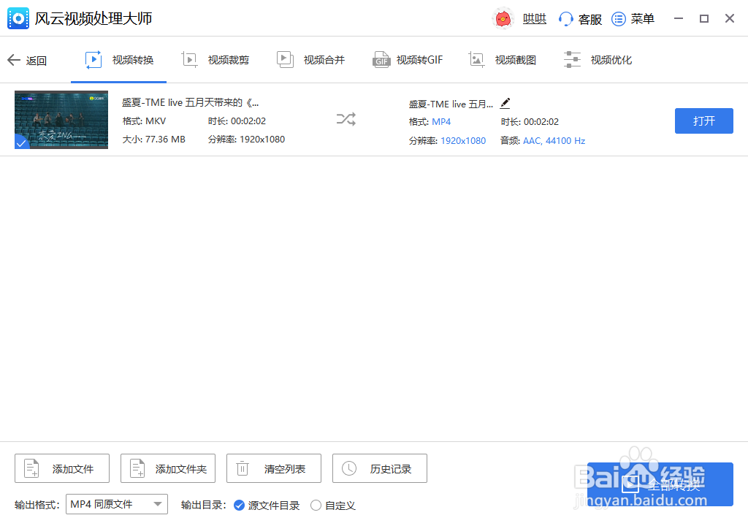
Task: Select the 视频转换 tab icon
Action: (x=93, y=59)
